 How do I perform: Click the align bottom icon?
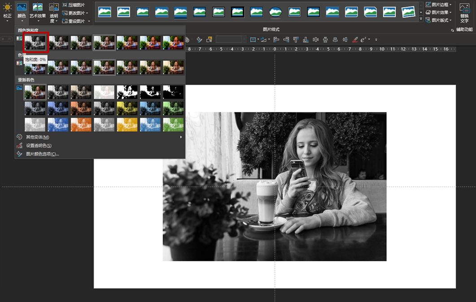tap(306, 39)
